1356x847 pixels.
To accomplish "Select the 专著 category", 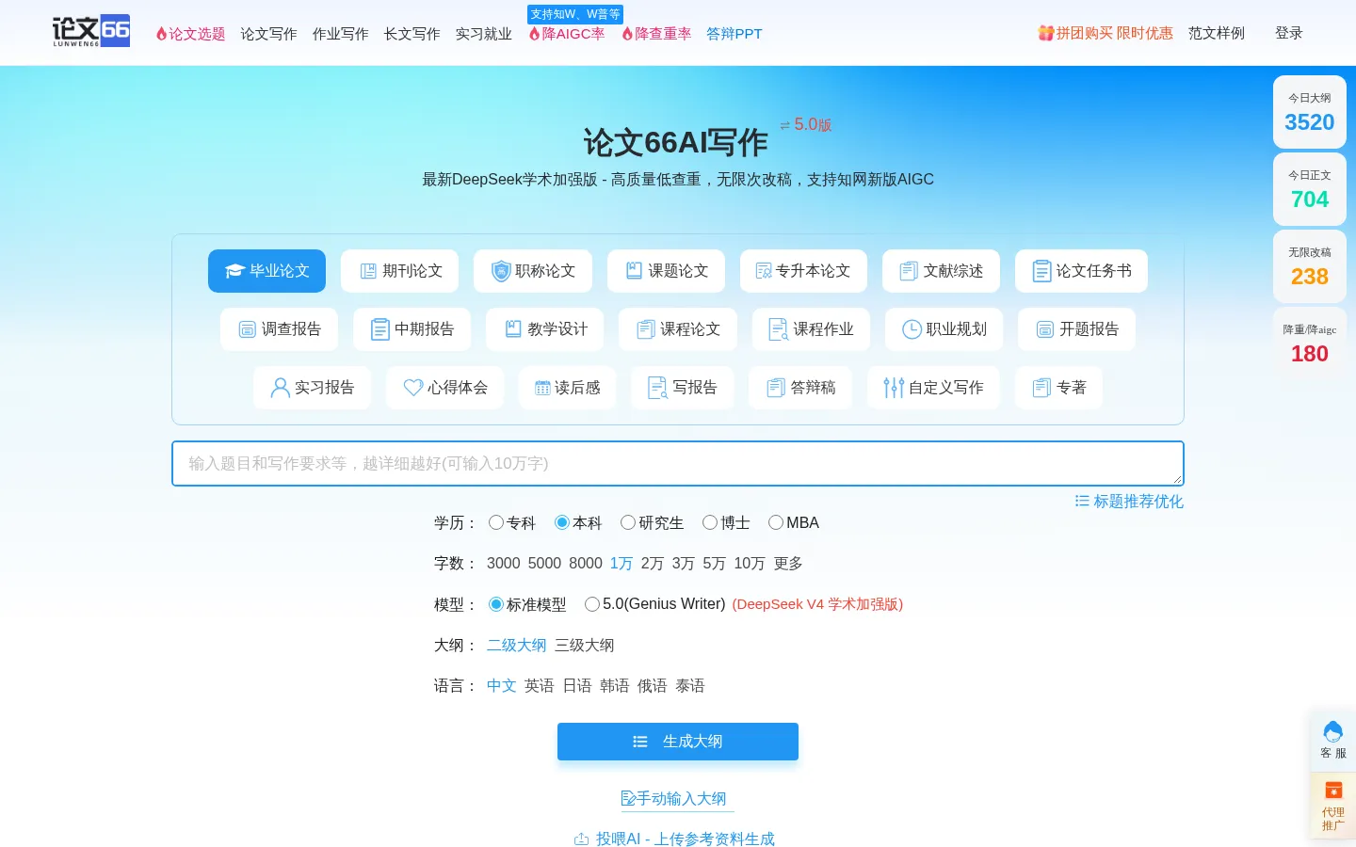I will [1058, 388].
